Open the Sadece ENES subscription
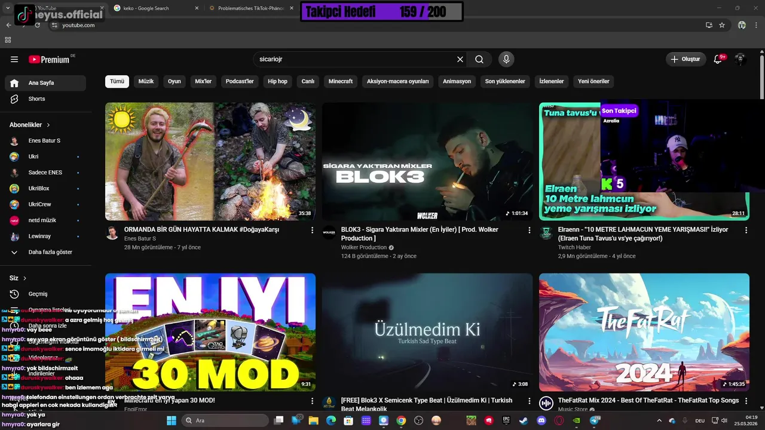Viewport: 765px width, 430px height. 45,173
